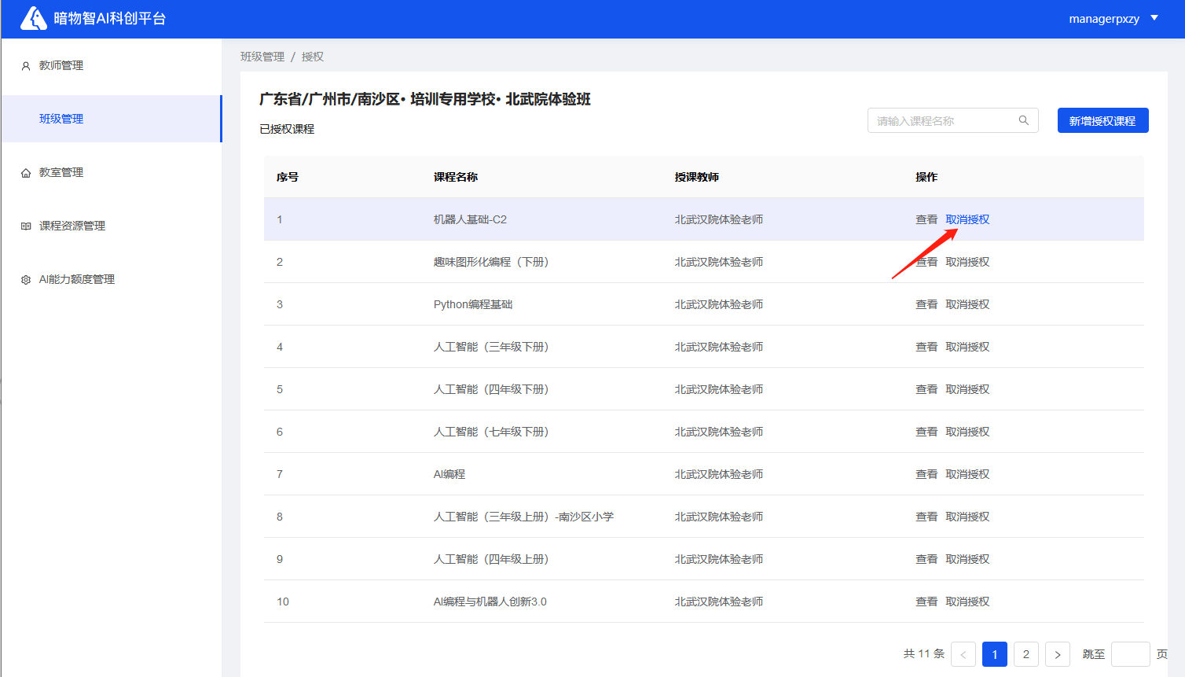Image resolution: width=1185 pixels, height=677 pixels.
Task: Select pagination page 1
Action: click(995, 654)
